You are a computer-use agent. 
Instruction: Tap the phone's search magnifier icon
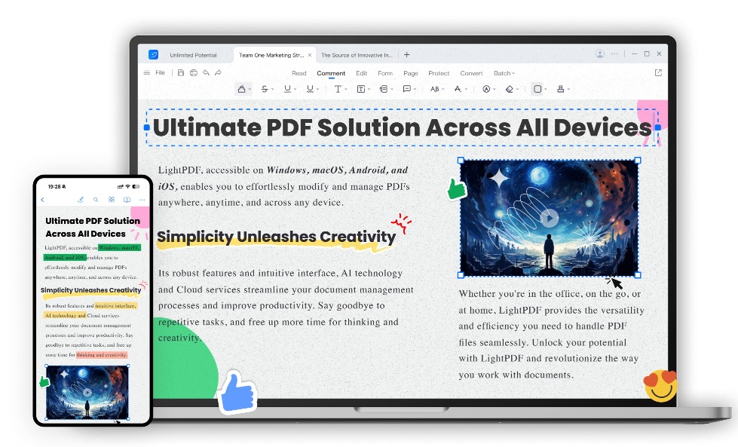point(96,200)
